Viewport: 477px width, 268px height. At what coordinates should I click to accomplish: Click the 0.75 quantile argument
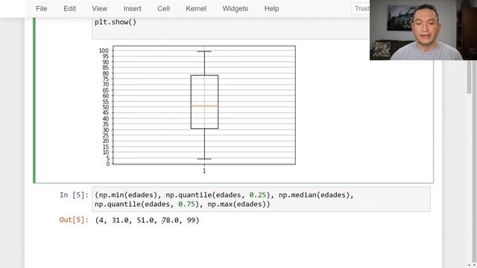186,204
